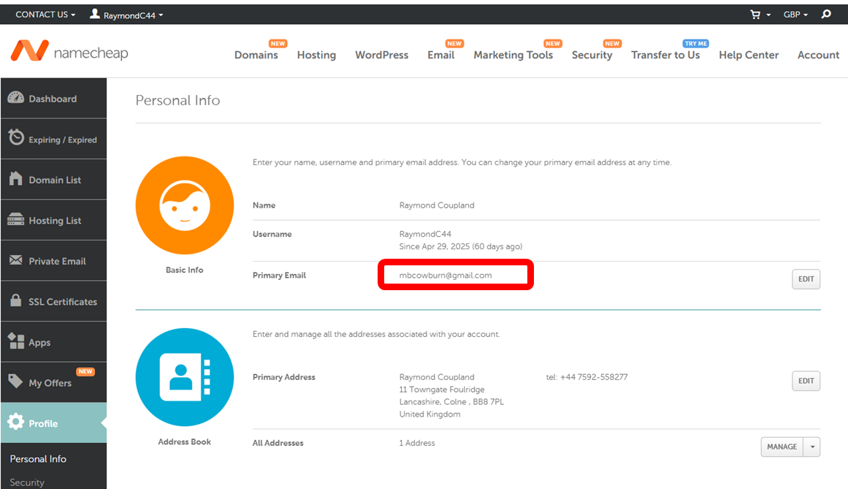Open the shopping cart icon

click(x=756, y=15)
